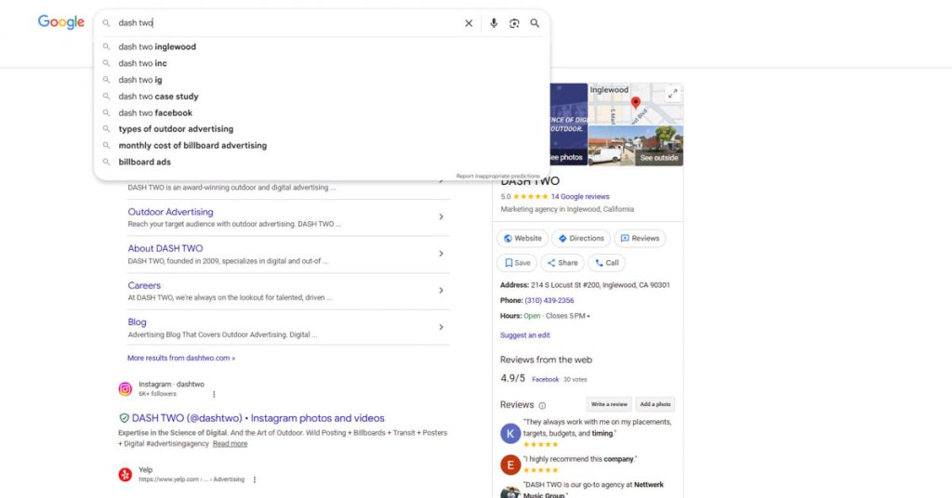
Task: Expand chevron next to Careers
Action: 442,291
